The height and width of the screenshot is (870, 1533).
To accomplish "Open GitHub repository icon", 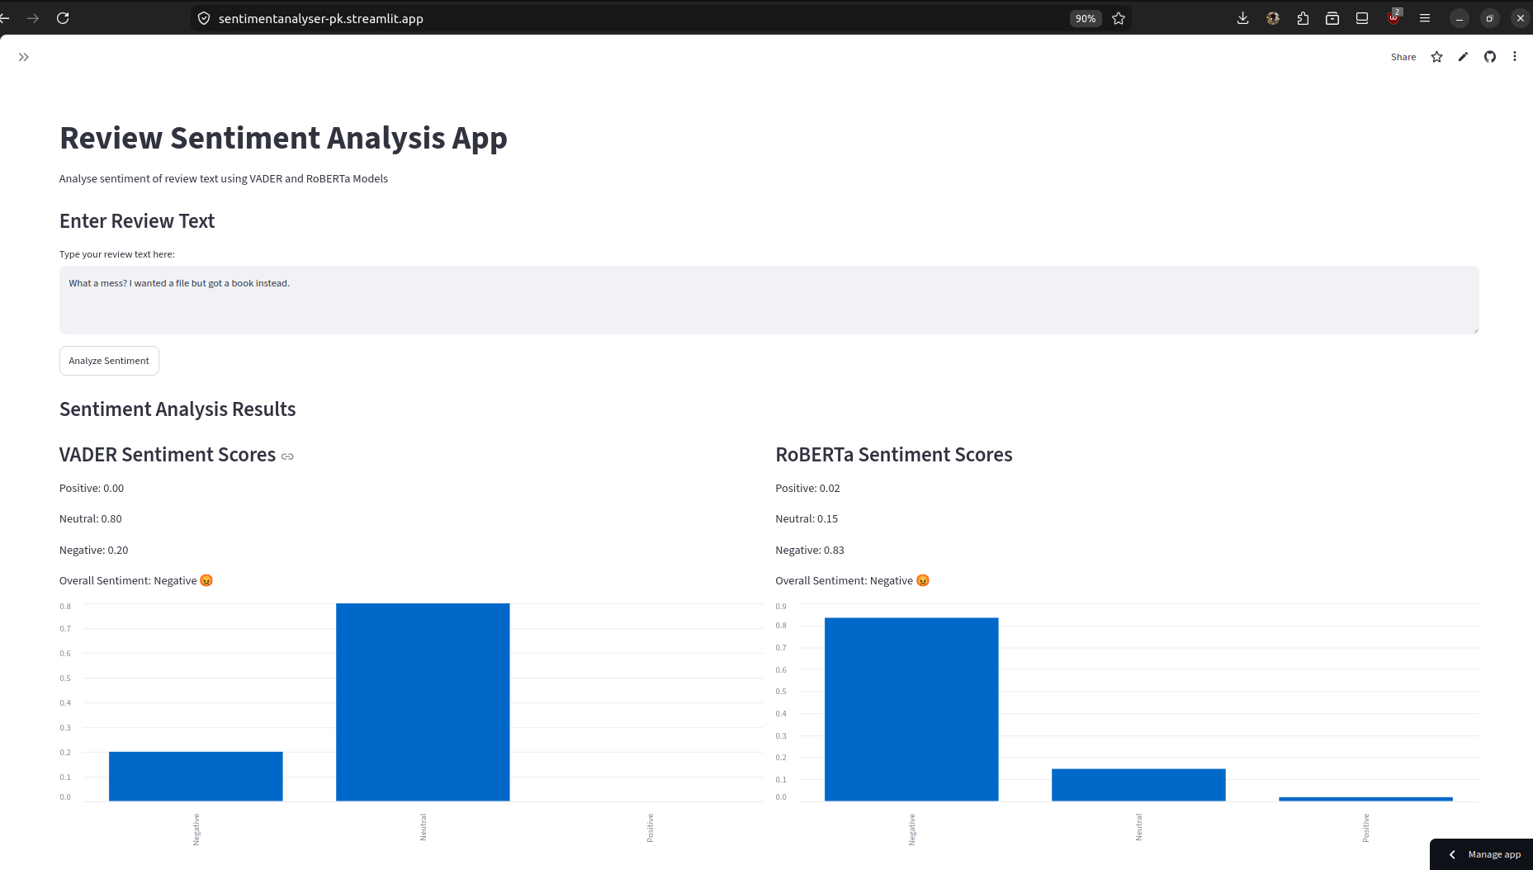I will tap(1490, 57).
